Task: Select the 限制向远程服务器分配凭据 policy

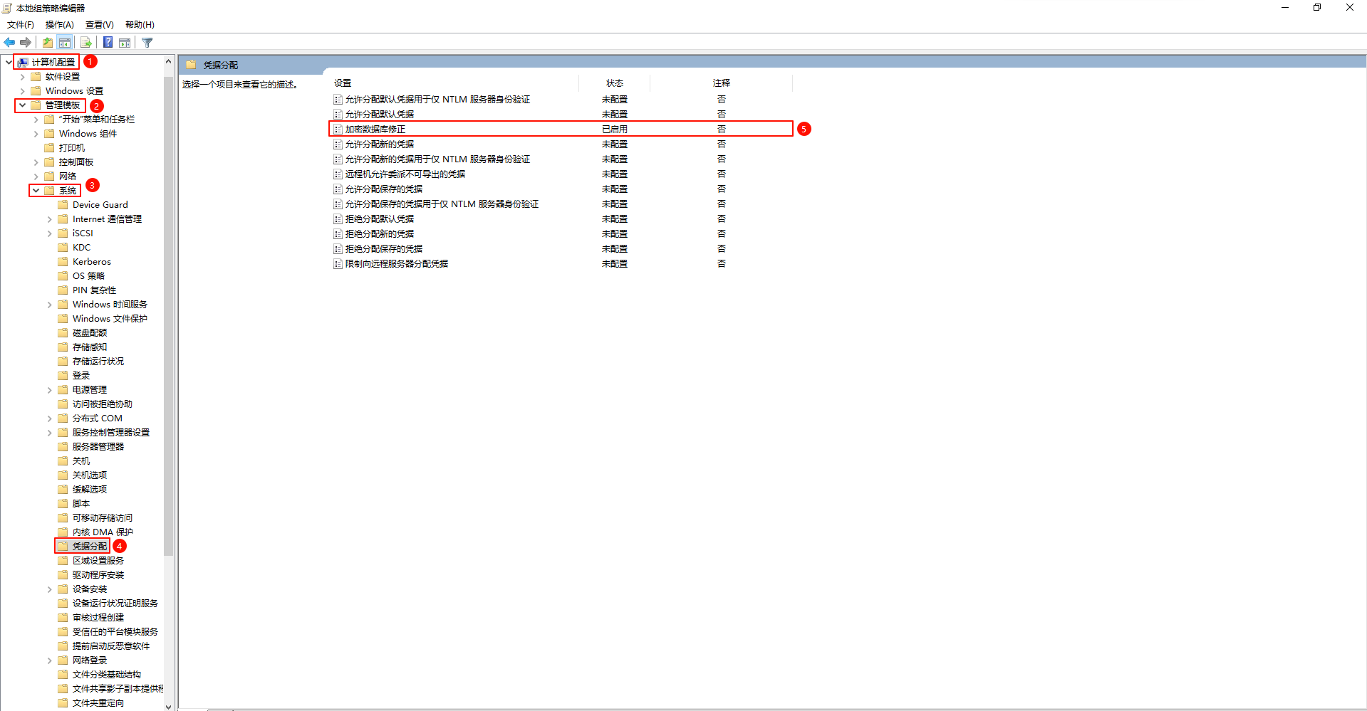Action: [x=396, y=264]
